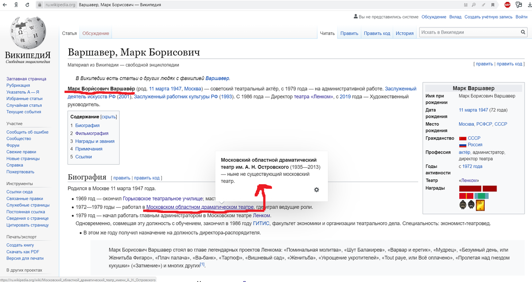Open the downloads icon on the browser toolbar
Viewport: 532px width, 282px height.
coord(529,4)
